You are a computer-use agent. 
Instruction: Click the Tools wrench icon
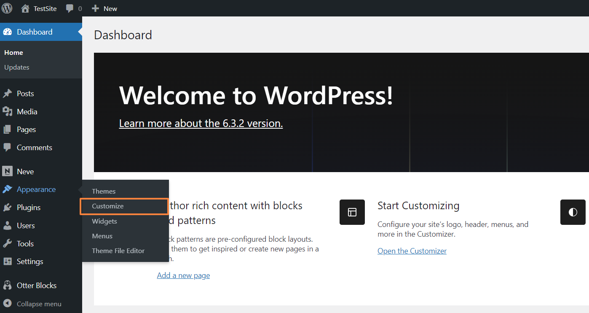[8, 243]
